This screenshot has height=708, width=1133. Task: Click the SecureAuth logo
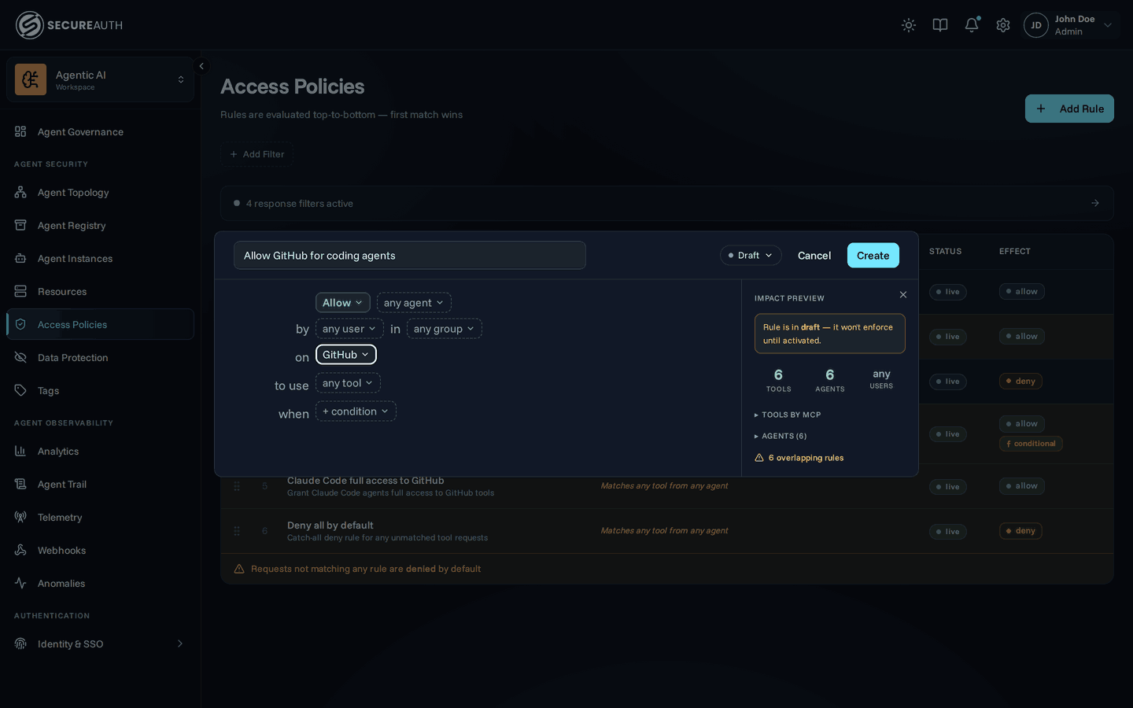coord(69,25)
